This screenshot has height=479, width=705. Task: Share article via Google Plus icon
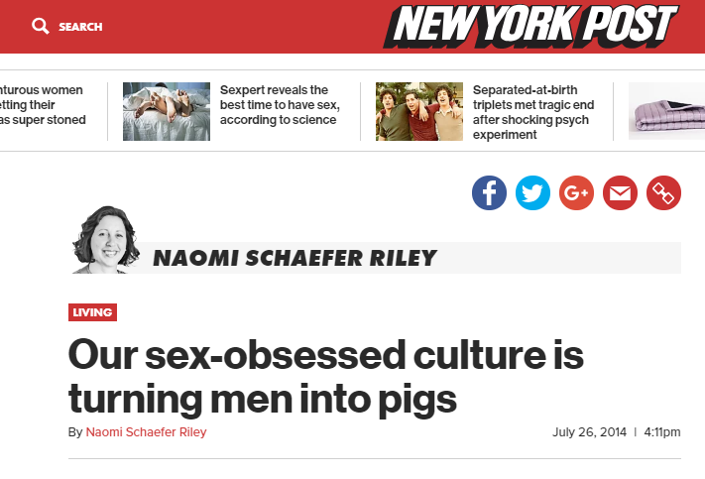(576, 193)
